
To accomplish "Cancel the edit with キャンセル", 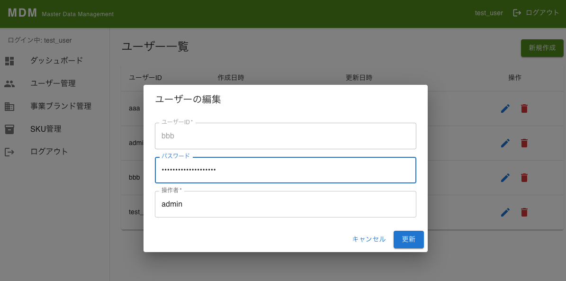I will pos(369,239).
